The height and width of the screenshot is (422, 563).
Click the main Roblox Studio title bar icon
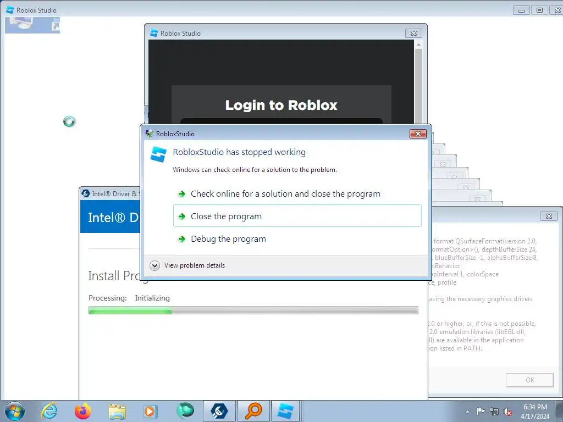tap(10, 10)
